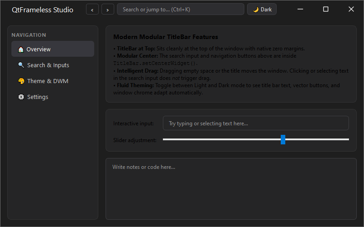Open the Overview navigation item
The image size is (364, 227).
(53, 49)
